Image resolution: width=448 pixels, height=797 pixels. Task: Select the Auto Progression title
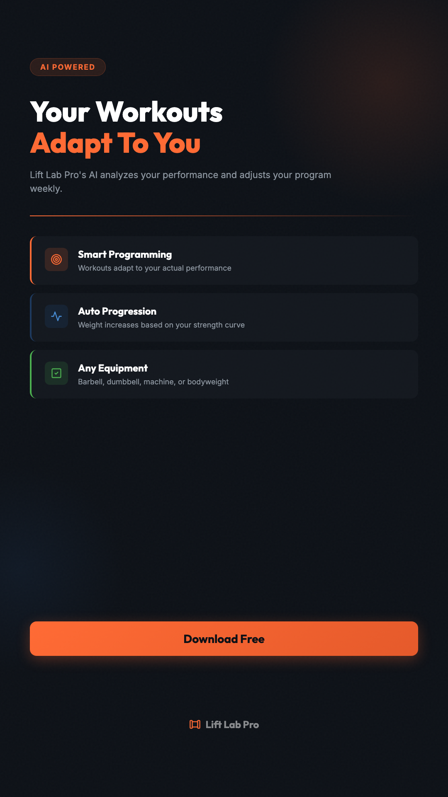pos(117,311)
